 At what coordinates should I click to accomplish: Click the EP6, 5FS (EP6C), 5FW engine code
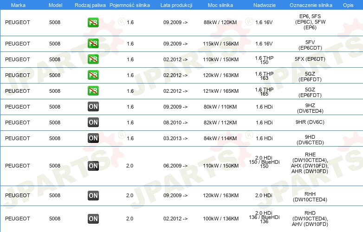pos(310,22)
